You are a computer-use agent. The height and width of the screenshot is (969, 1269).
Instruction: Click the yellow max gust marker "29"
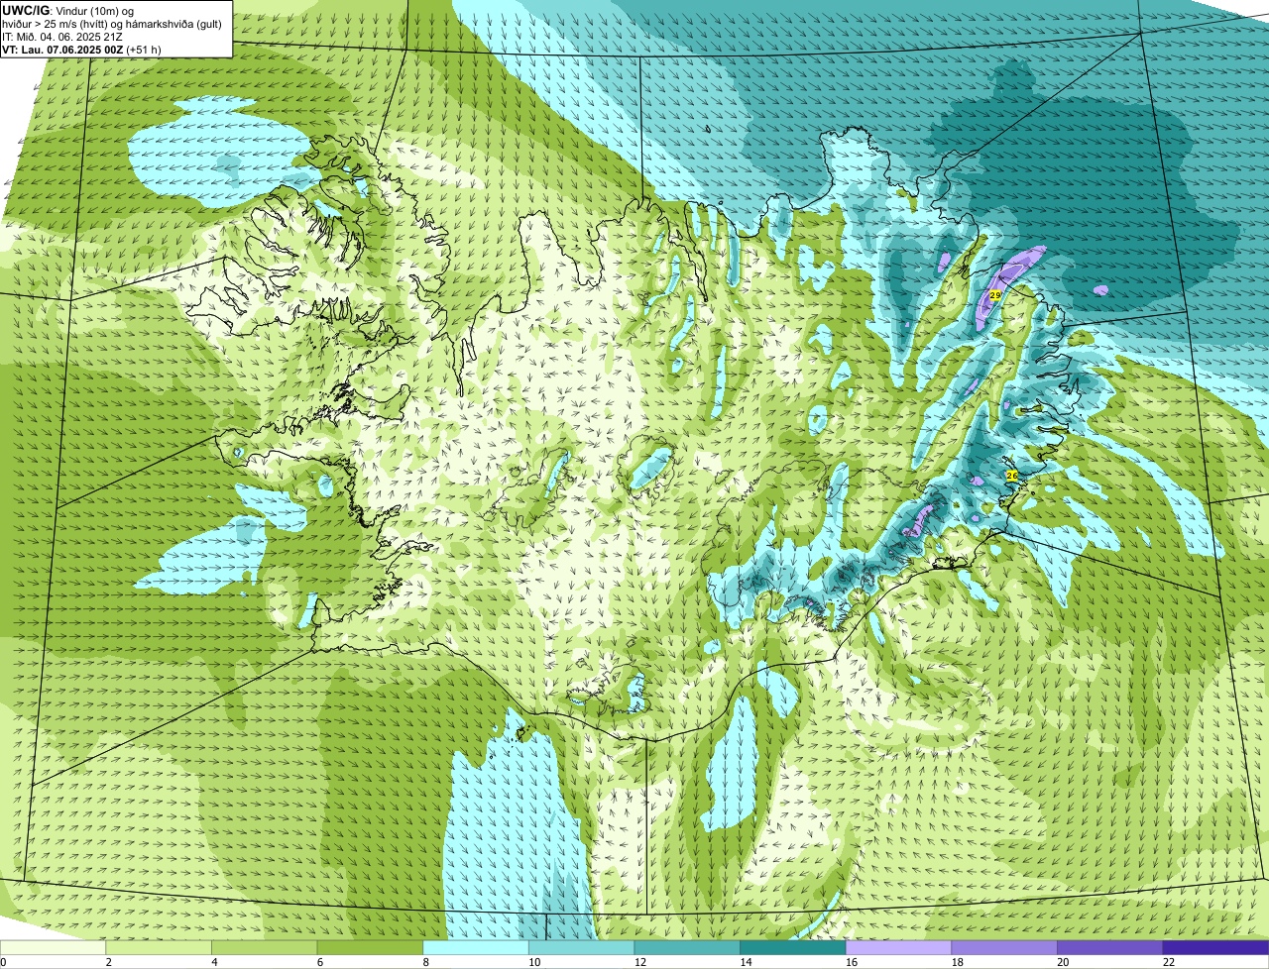pyautogui.click(x=995, y=295)
